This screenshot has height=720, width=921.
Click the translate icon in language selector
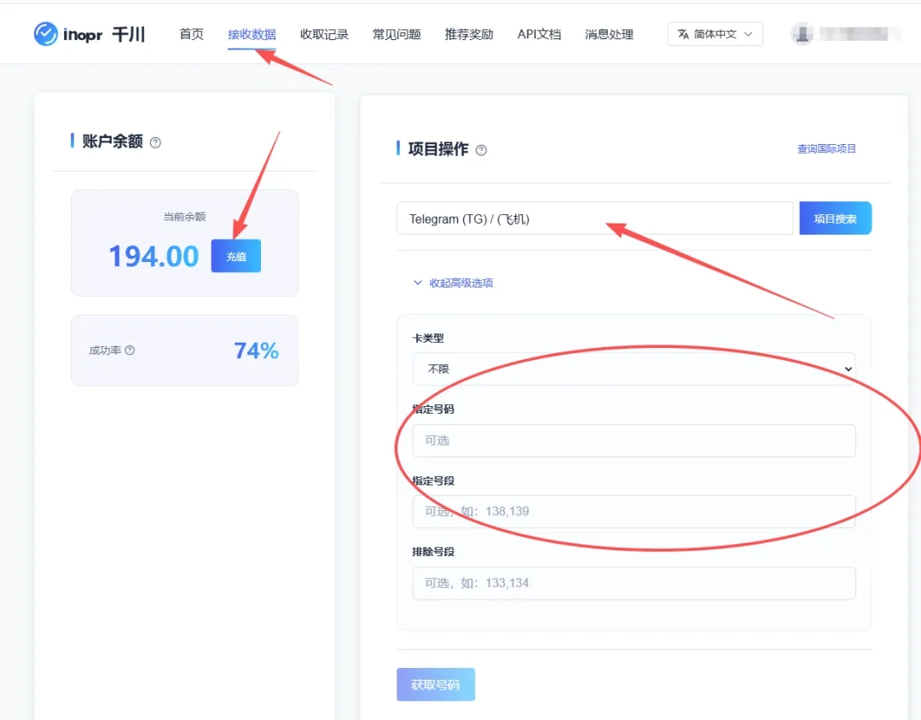[x=682, y=34]
